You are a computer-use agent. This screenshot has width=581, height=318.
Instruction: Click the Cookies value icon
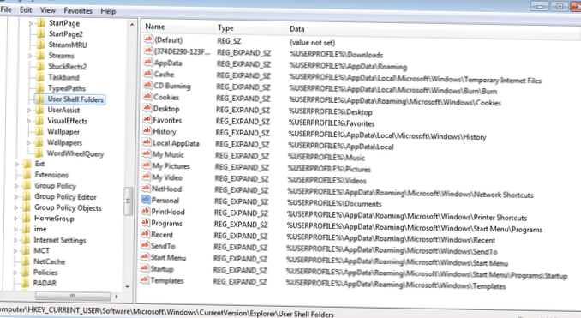(x=147, y=97)
